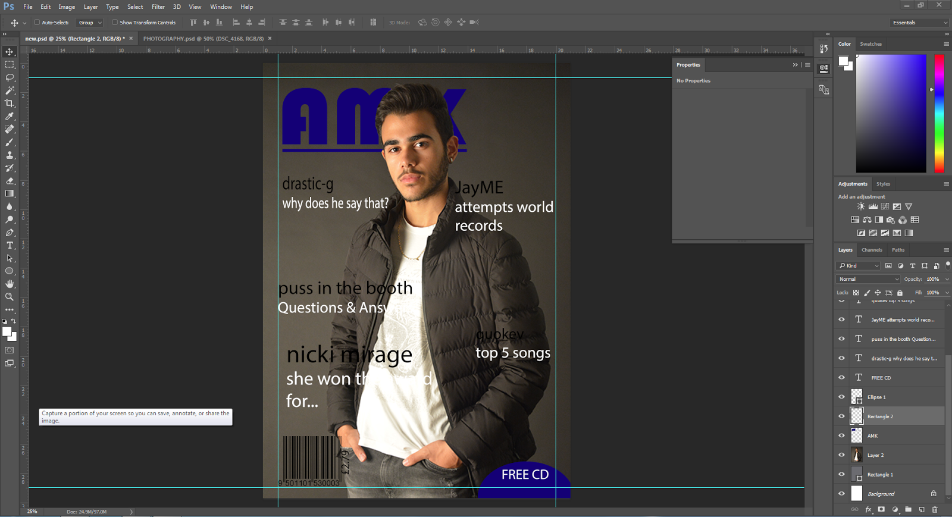Select the Brush tool

10,142
